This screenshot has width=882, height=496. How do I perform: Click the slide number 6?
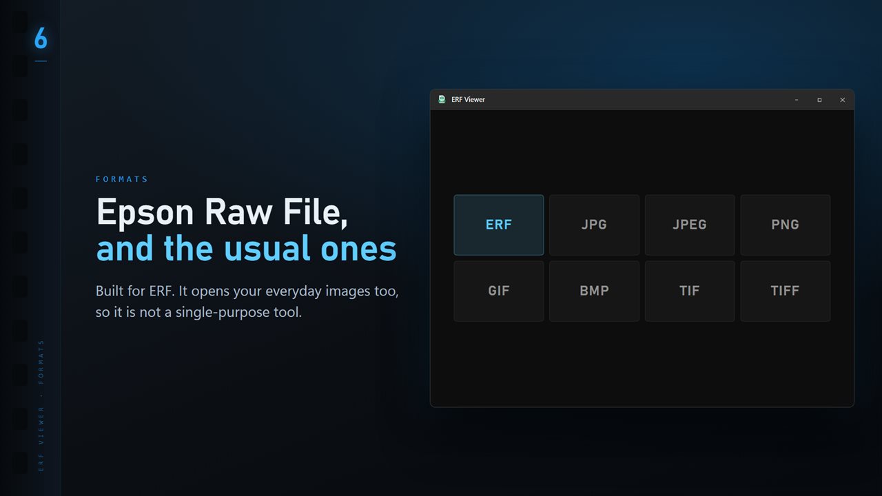point(41,39)
